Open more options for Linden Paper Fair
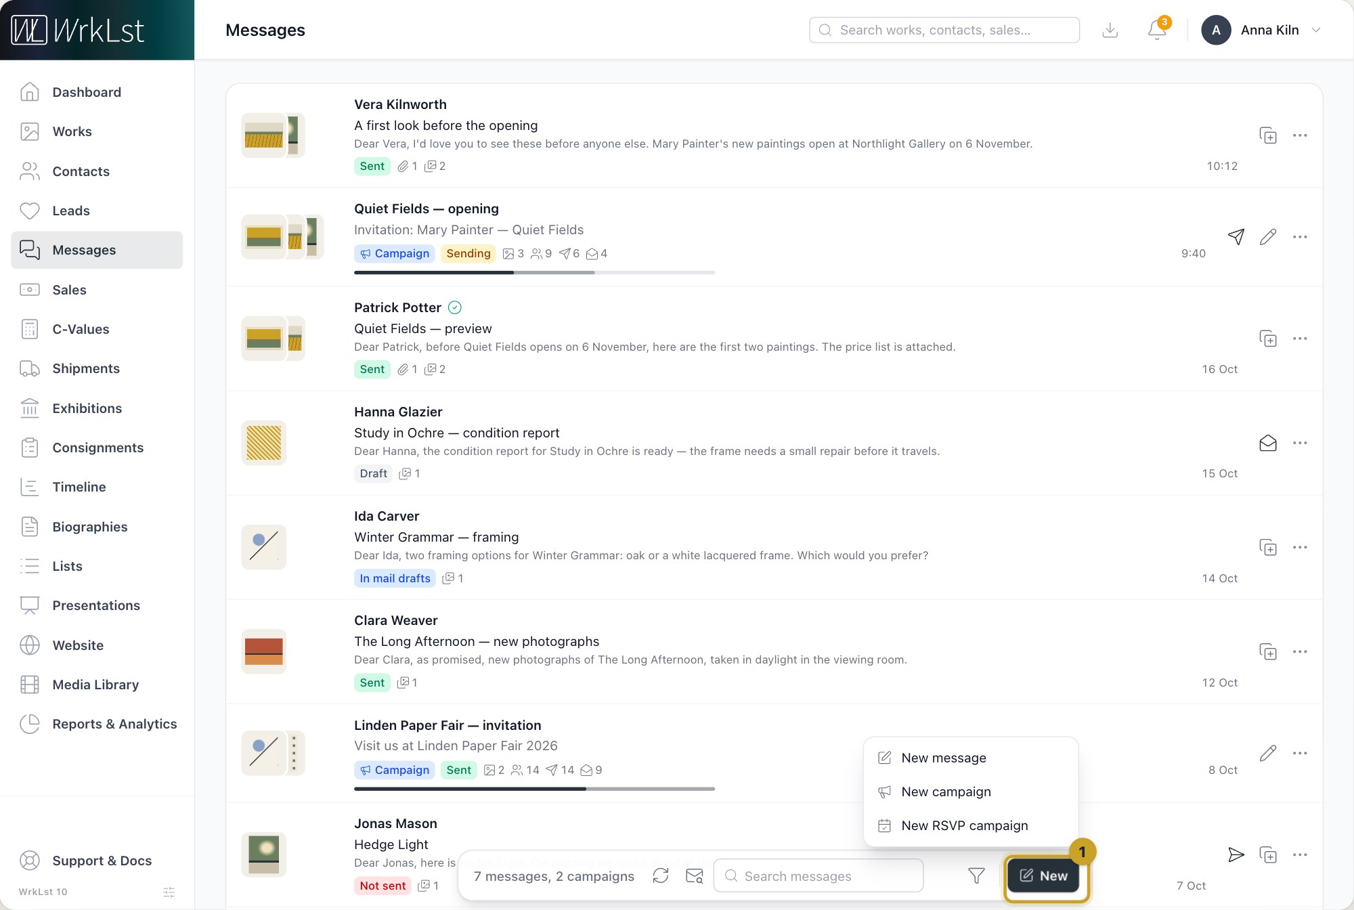The width and height of the screenshot is (1354, 910). point(1300,753)
